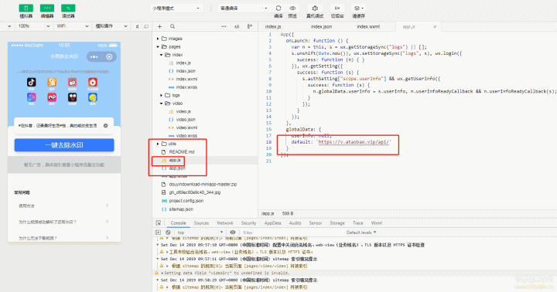Open the v.ataobao.vip api URL link
557x292 pixels.
pyautogui.click(x=354, y=142)
